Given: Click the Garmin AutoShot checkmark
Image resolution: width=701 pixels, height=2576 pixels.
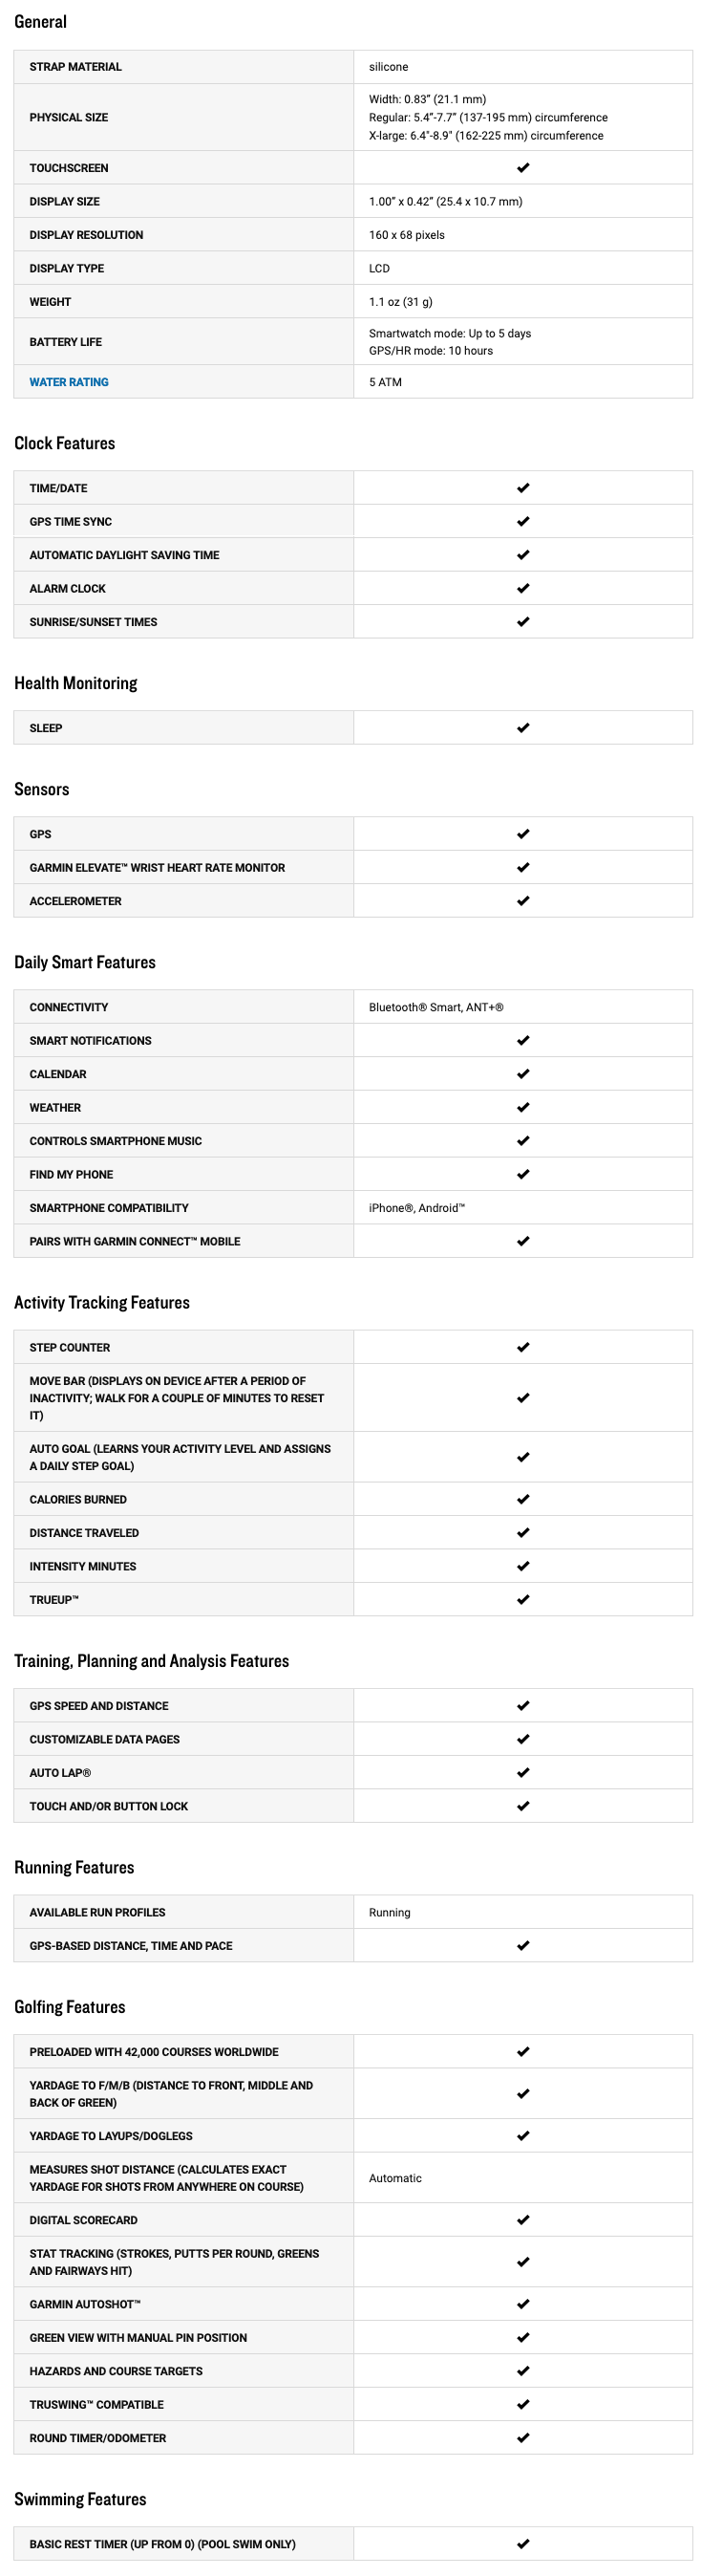Looking at the screenshot, I should click(x=522, y=2304).
